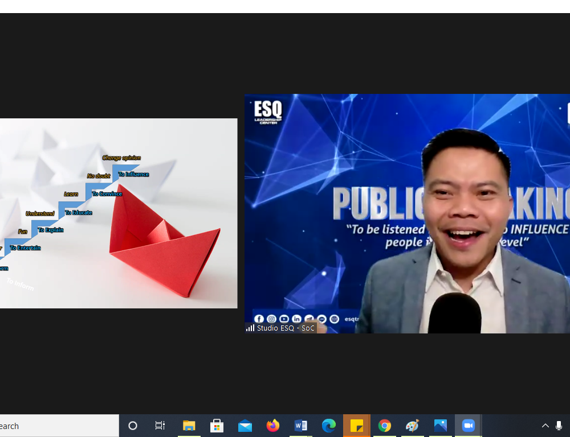
Task: Click the Microsoft Edge taskbar icon
Action: pyautogui.click(x=329, y=426)
